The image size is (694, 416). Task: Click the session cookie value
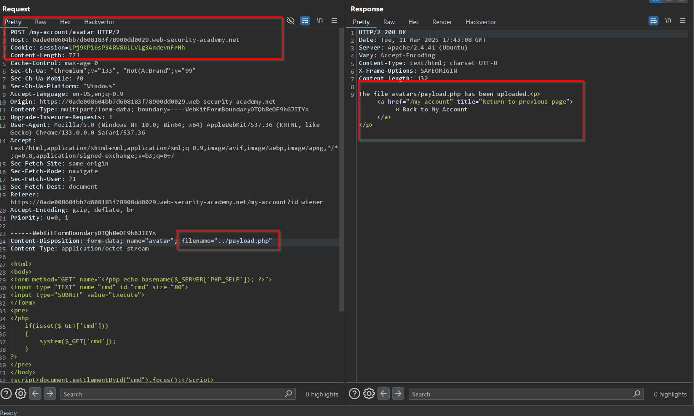pos(126,48)
